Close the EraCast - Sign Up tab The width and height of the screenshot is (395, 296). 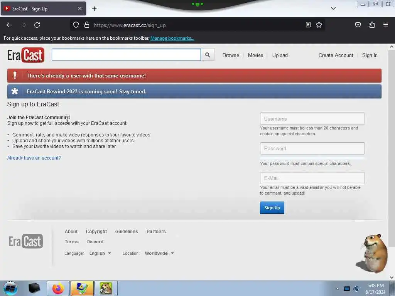click(x=79, y=8)
